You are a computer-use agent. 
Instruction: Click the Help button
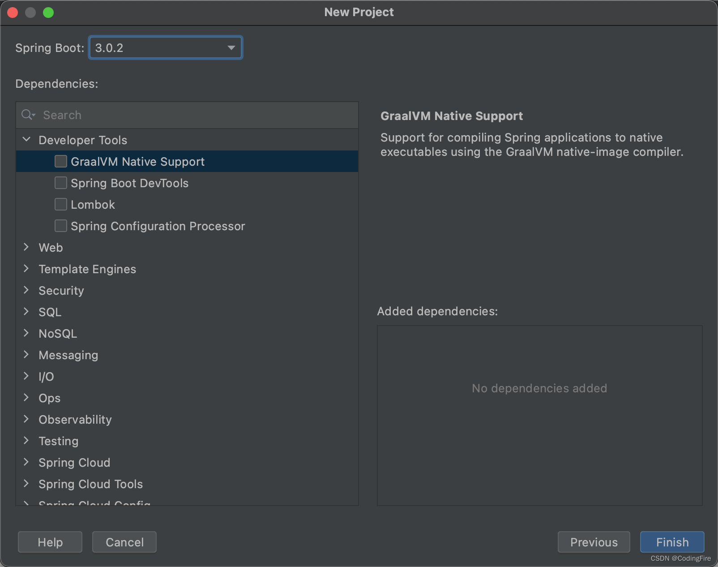point(50,542)
